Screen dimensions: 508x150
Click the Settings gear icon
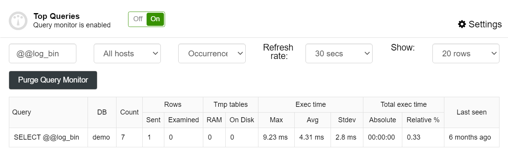pos(462,24)
